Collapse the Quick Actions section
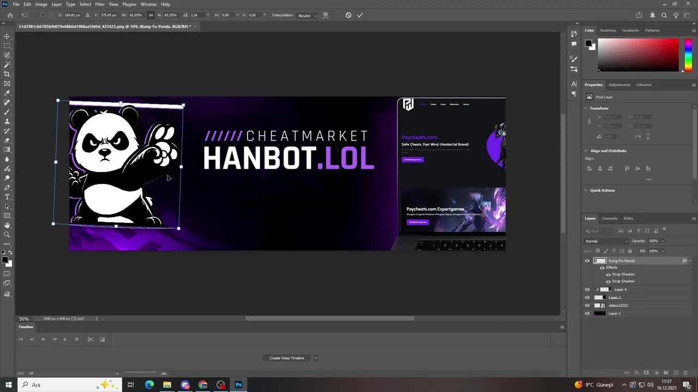The width and height of the screenshot is (698, 392). click(586, 191)
